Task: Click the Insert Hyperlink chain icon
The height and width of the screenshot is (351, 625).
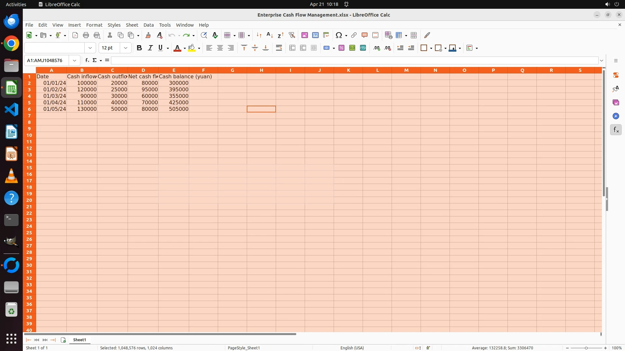Action: tap(354, 35)
